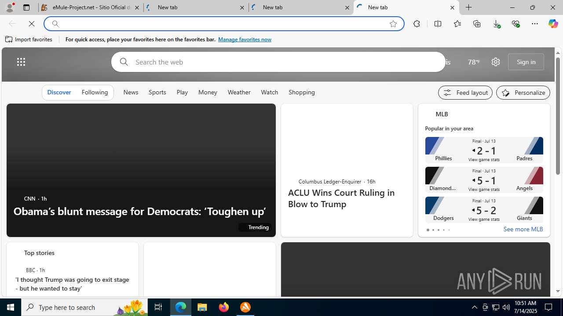Click the scrollbar down arrow

[x=558, y=291]
